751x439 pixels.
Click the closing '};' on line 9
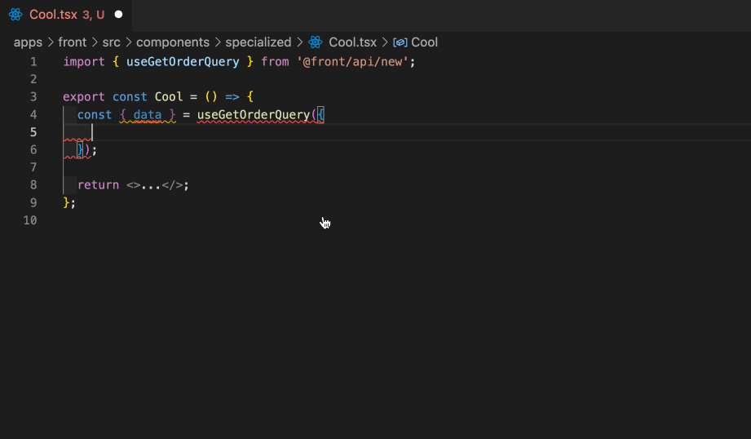click(69, 202)
